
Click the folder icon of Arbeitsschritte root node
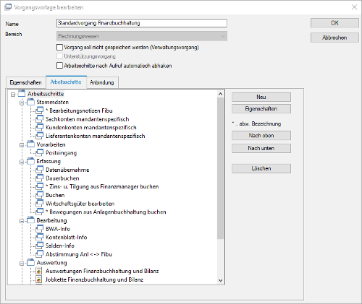(x=22, y=94)
